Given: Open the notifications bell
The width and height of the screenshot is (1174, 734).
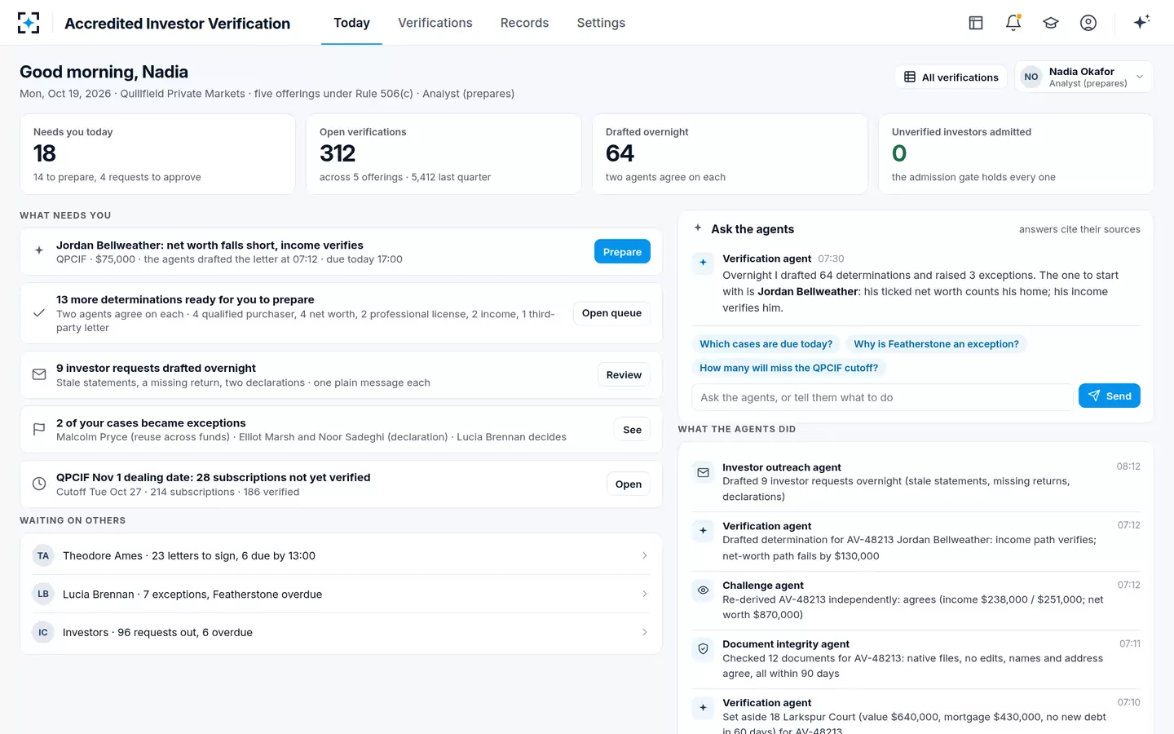Looking at the screenshot, I should 1013,23.
